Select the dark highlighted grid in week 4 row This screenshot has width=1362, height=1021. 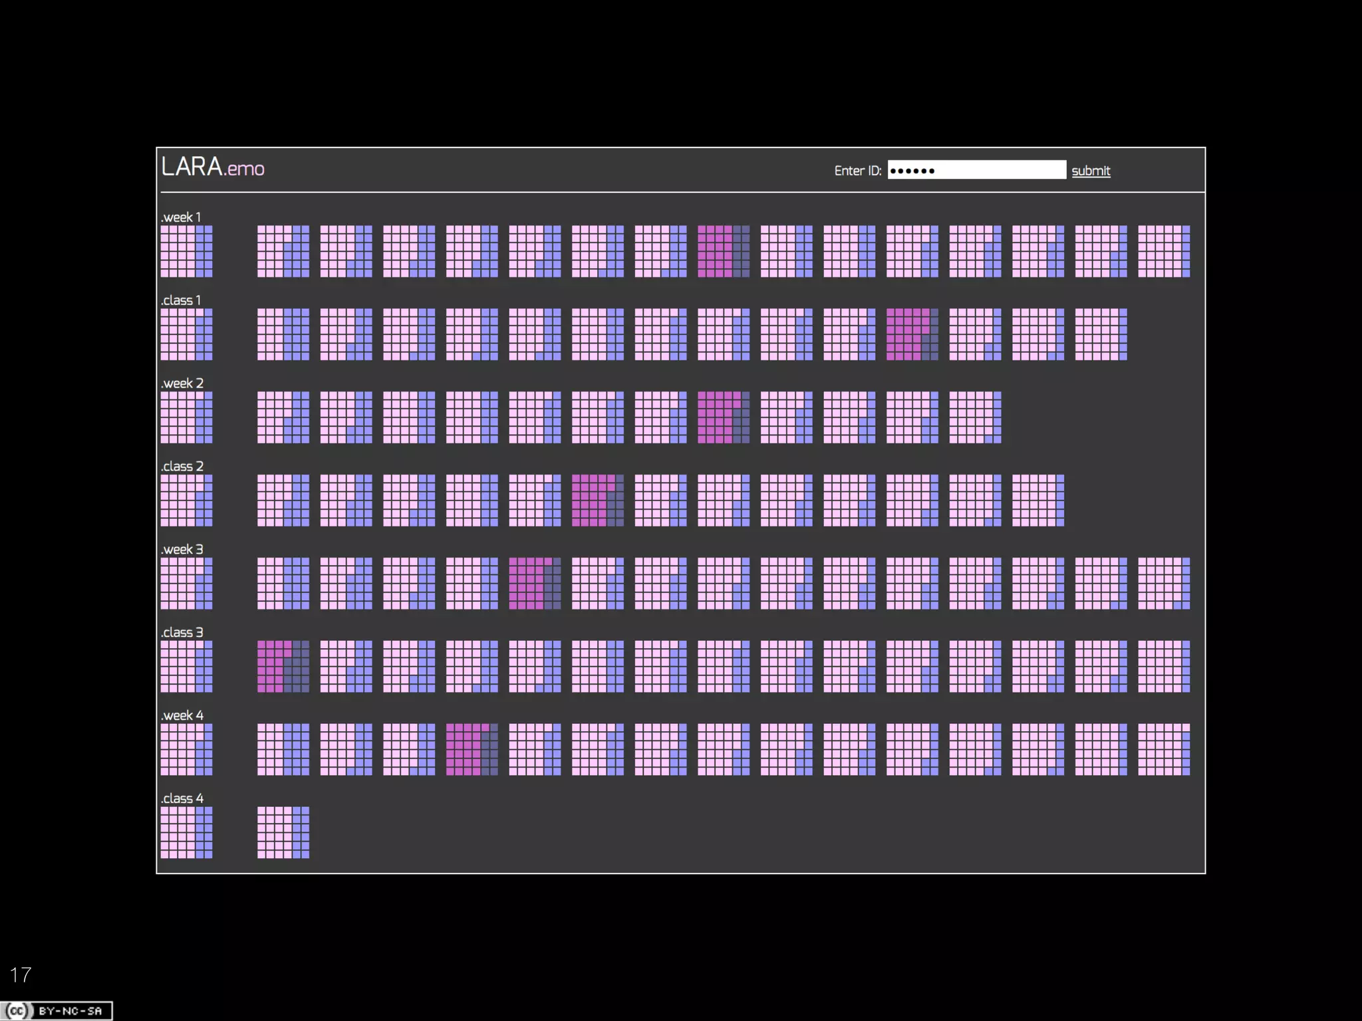click(x=472, y=750)
